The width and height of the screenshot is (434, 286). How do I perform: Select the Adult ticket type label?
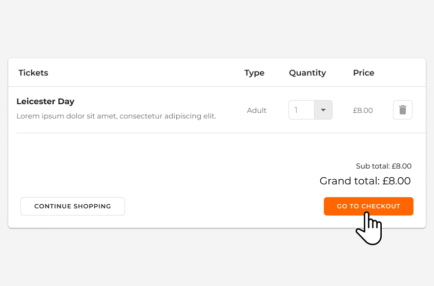[257, 110]
